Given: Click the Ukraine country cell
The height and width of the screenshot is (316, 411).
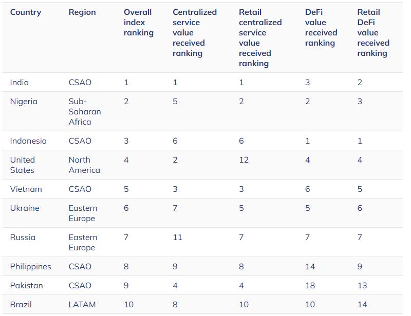Looking at the screenshot, I should pyautogui.click(x=25, y=208).
